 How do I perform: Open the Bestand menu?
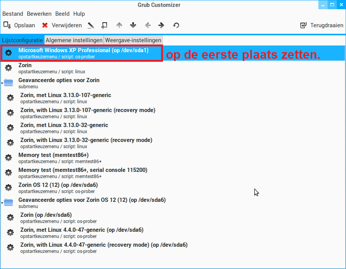13,14
